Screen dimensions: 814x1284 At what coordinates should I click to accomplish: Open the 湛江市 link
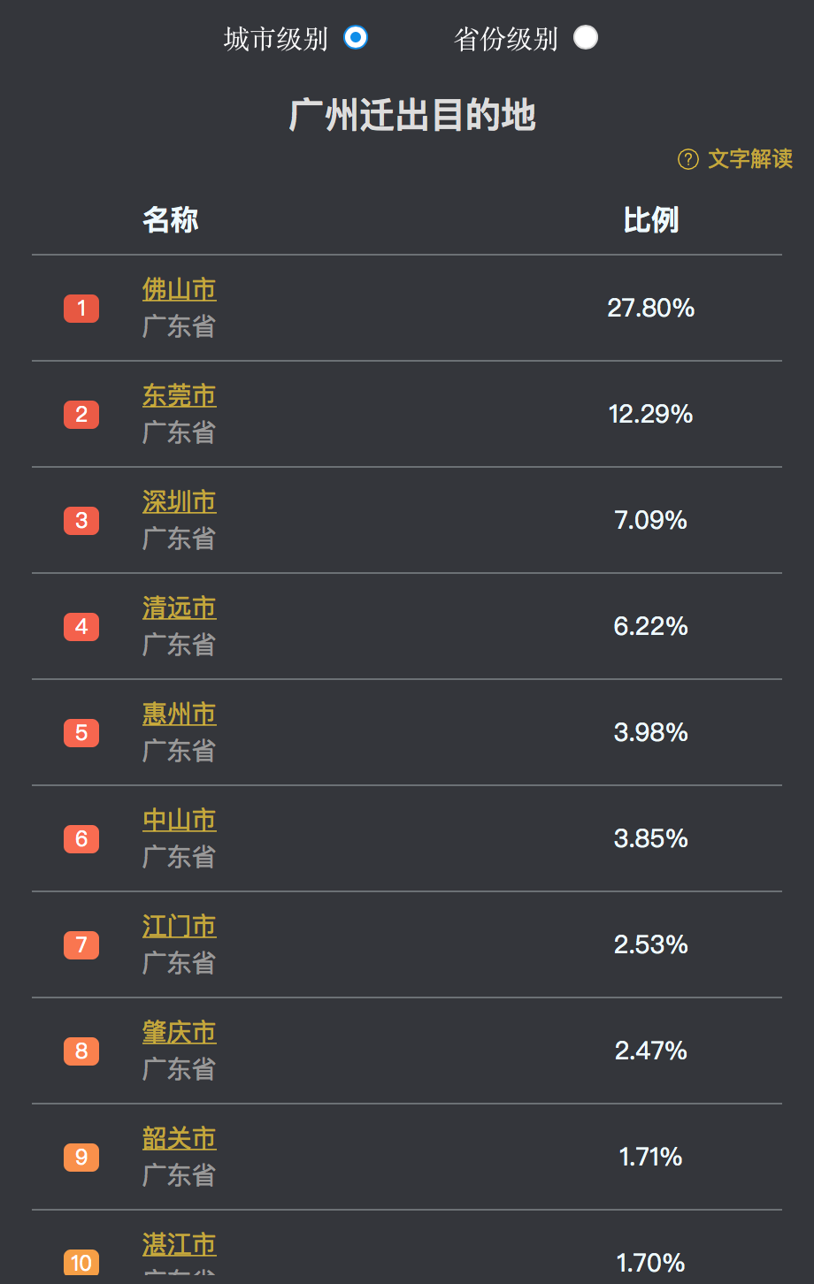(x=180, y=1245)
